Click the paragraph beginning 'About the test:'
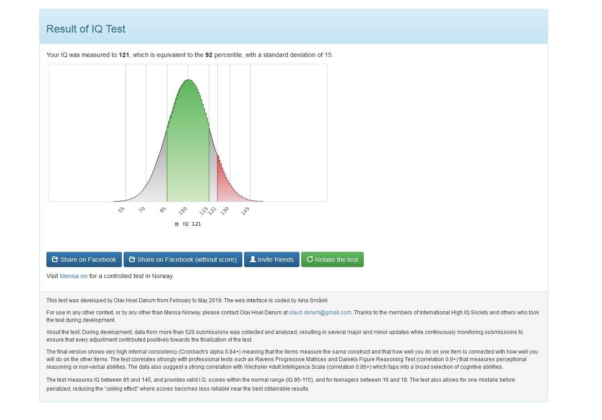Image resolution: width=602 pixels, height=420 pixels. tap(285, 336)
